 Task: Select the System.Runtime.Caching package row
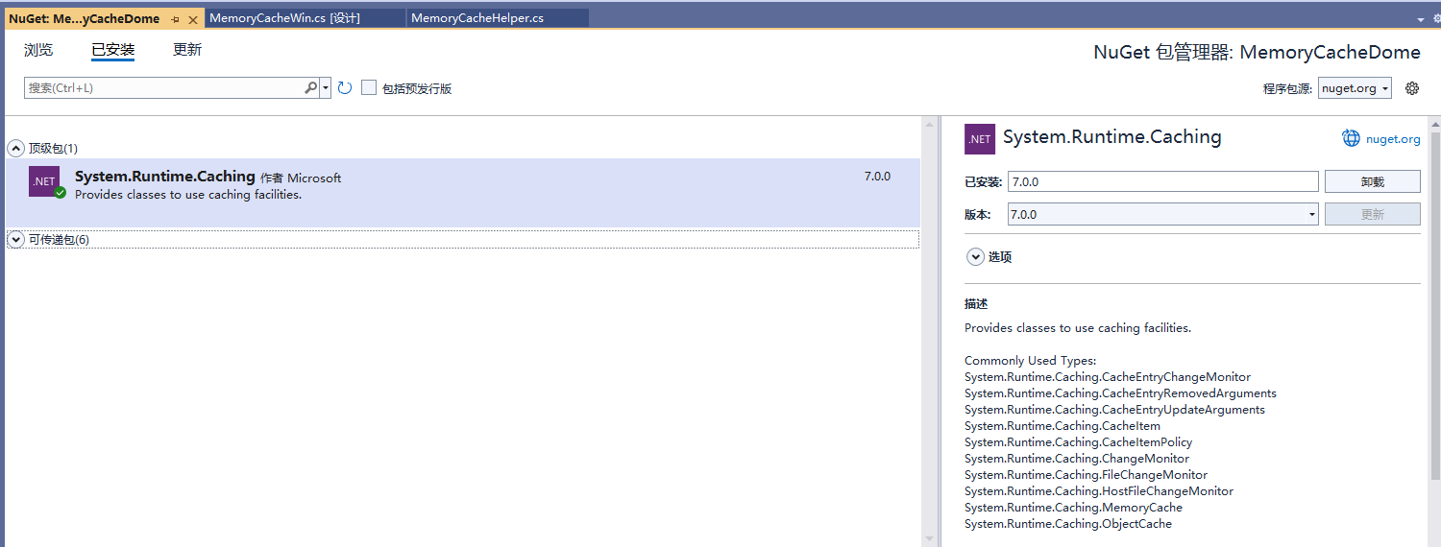[462, 193]
